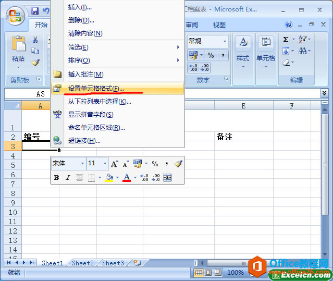Screen dimensions: 333x281
Task: Choose Delete (删除) in context menu
Action: point(117,20)
